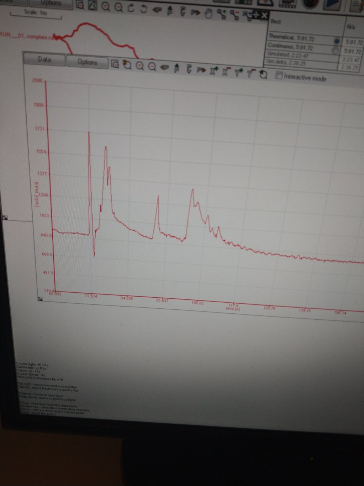Click the tallest RPM spike peak on chart
364x486 pixels.
(89, 132)
